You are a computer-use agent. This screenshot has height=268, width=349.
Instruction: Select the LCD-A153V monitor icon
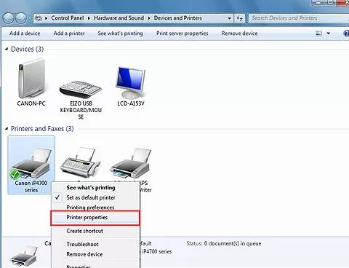131,86
